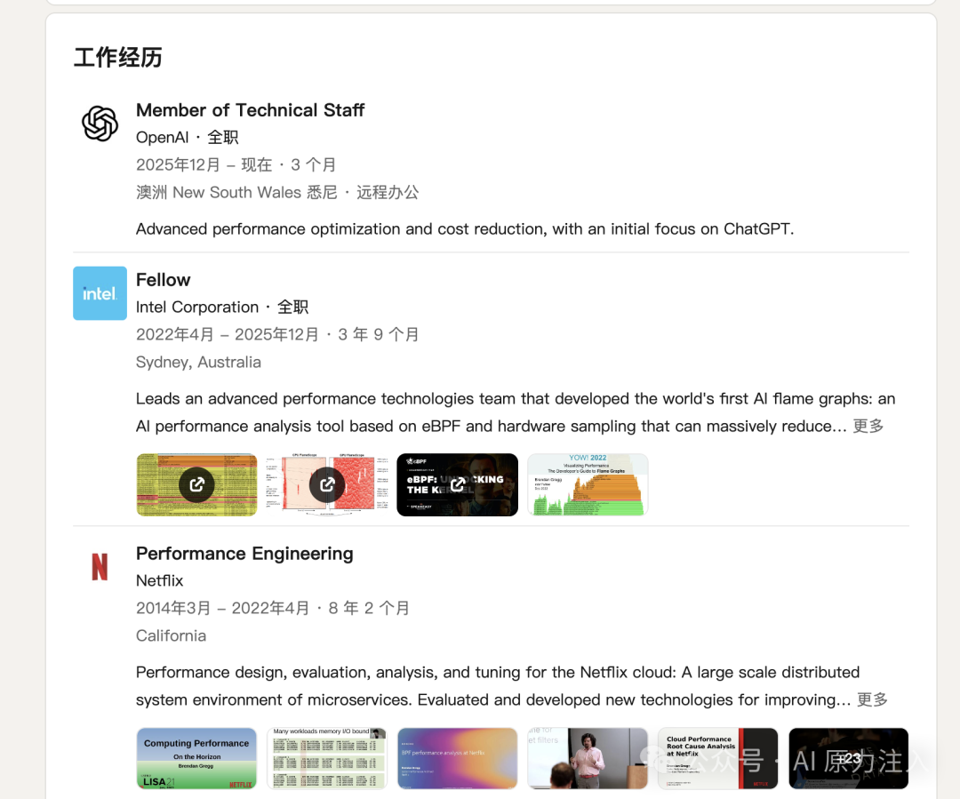Click the Netflix company logo
Viewport: 960px width, 799px height.
tap(100, 567)
